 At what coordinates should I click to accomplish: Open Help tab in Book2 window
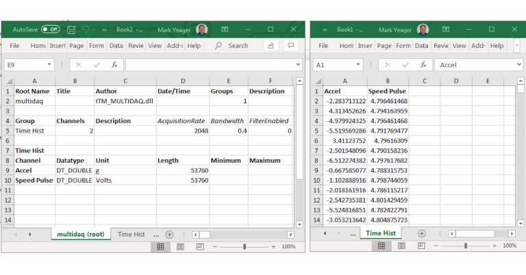[194, 46]
